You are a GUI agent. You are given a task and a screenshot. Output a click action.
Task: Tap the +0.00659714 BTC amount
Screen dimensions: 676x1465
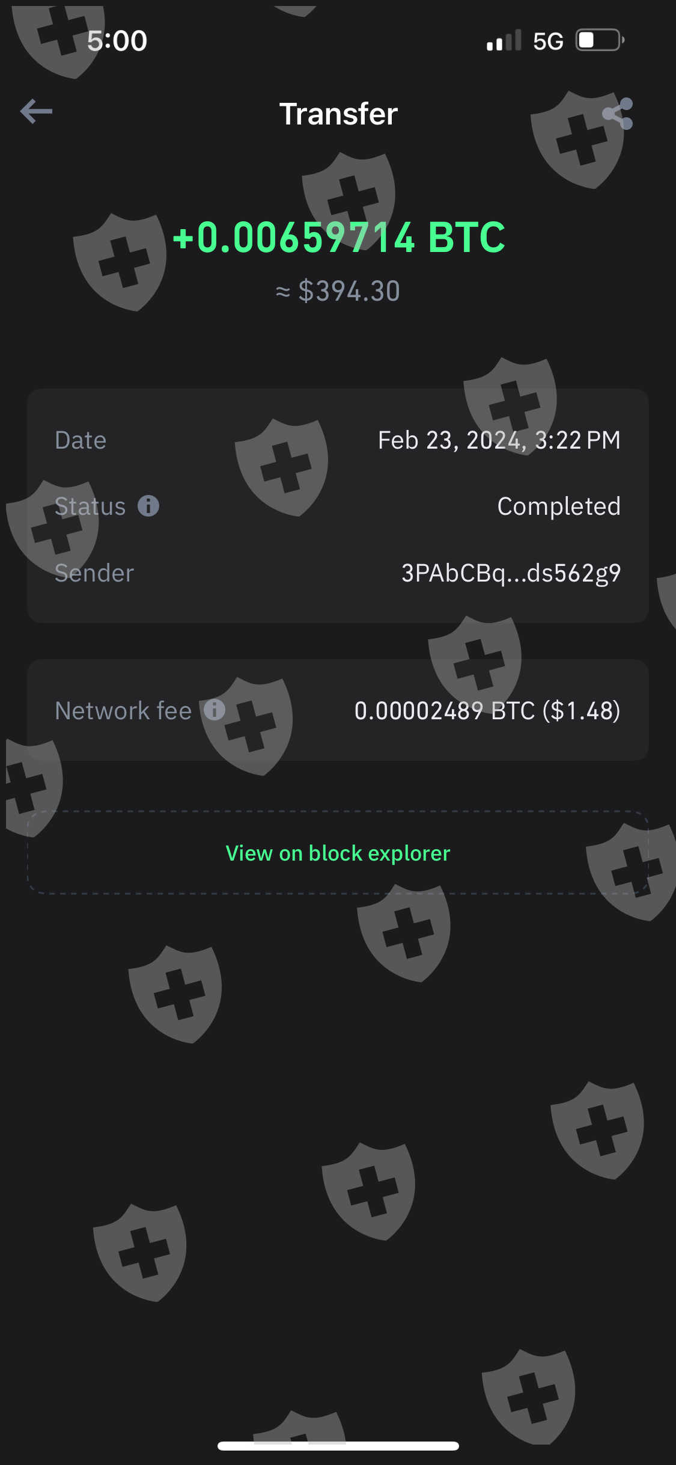(339, 237)
